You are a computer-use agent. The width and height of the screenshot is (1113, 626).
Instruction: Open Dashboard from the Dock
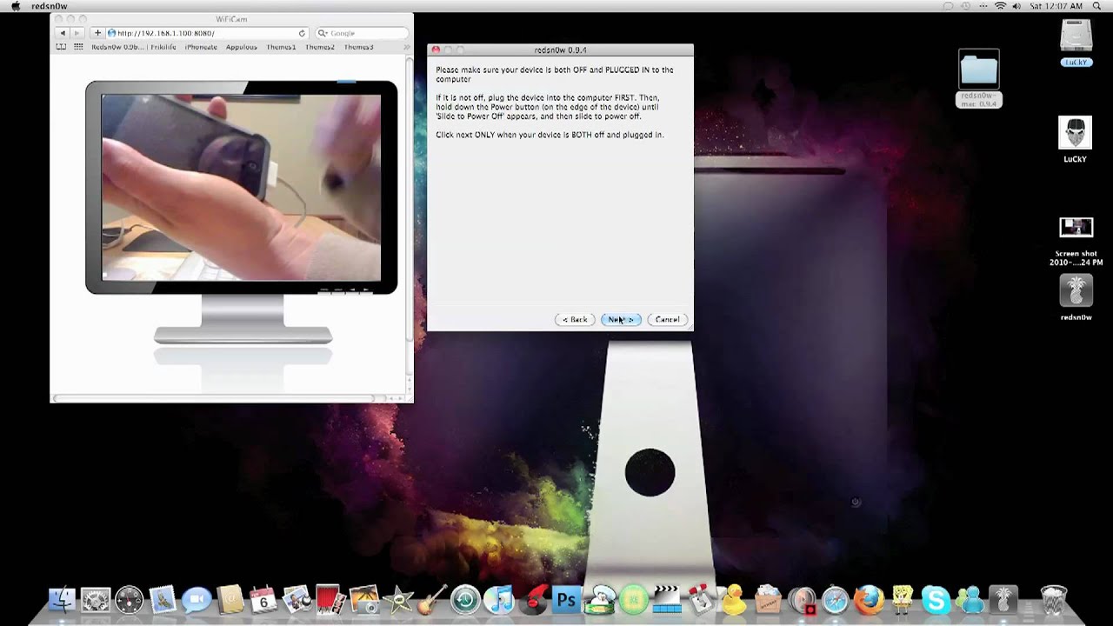point(130,599)
